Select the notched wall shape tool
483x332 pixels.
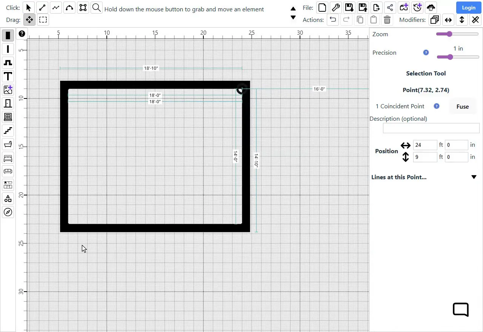8,63
